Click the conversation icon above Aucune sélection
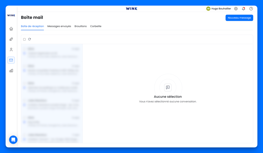Image resolution: width=263 pixels, height=153 pixels. [168, 87]
